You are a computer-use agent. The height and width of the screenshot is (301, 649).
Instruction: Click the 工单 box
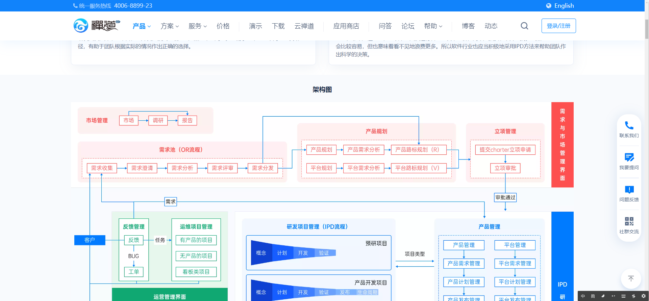point(134,272)
